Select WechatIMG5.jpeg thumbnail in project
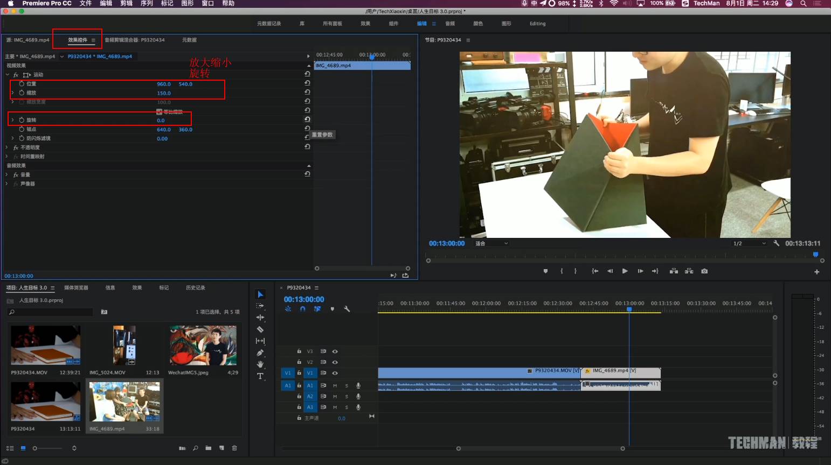Screen dimensions: 831x465 (x=203, y=346)
